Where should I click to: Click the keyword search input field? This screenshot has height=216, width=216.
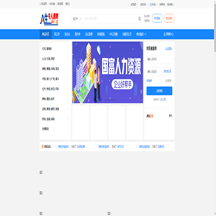tap(110, 19)
